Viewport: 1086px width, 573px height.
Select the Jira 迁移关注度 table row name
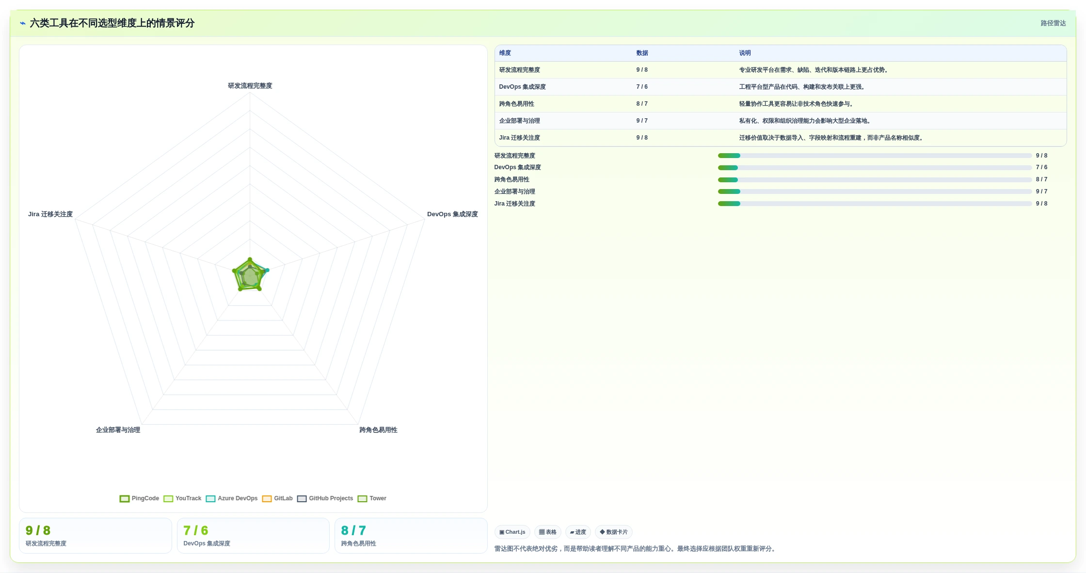pos(520,138)
